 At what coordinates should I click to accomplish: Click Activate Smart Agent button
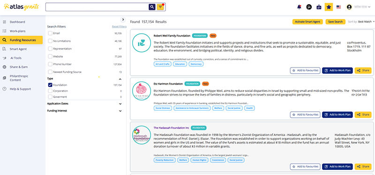(x=307, y=22)
